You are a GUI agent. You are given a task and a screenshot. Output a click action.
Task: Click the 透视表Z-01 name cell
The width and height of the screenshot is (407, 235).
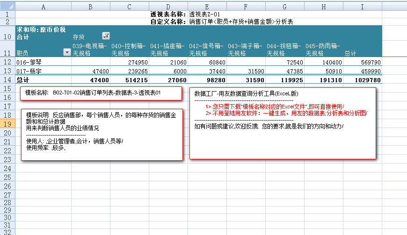point(204,14)
